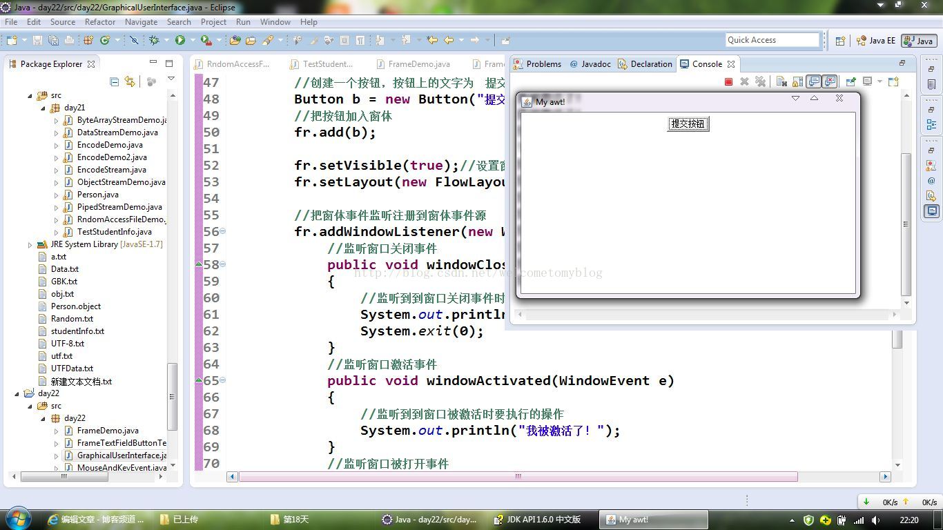Open the Window menu

[275, 21]
